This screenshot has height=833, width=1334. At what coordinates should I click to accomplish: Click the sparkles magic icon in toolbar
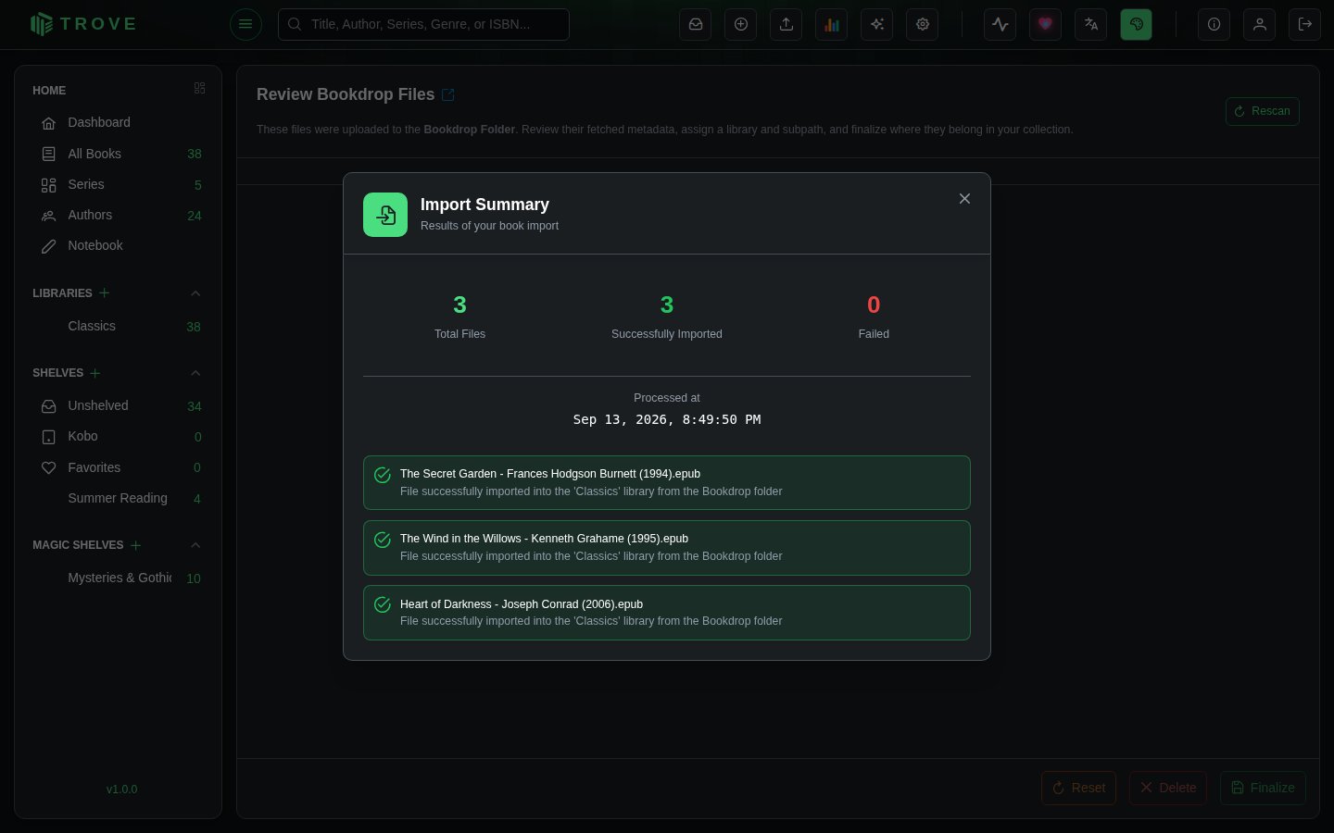click(877, 24)
